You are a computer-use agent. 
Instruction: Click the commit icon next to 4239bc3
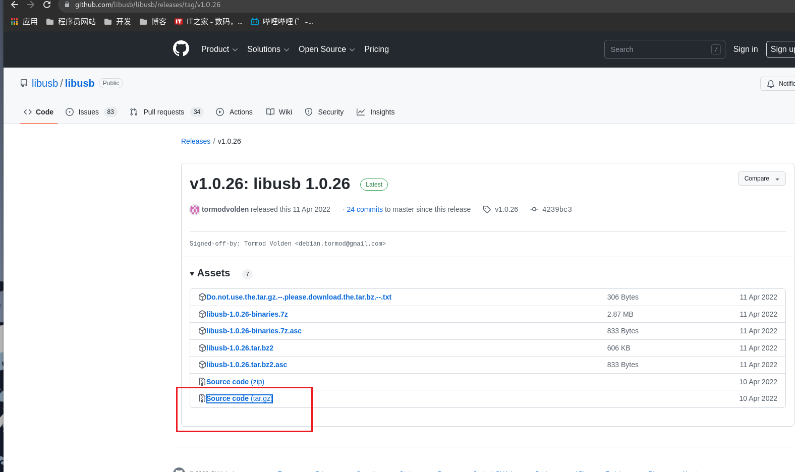[x=534, y=209]
